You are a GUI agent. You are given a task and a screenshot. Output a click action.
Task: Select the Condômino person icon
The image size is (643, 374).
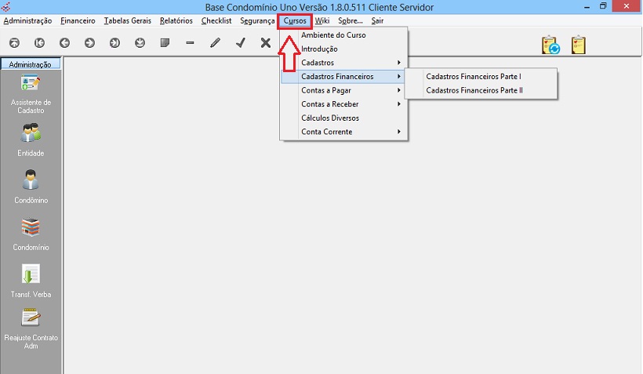coord(31,180)
